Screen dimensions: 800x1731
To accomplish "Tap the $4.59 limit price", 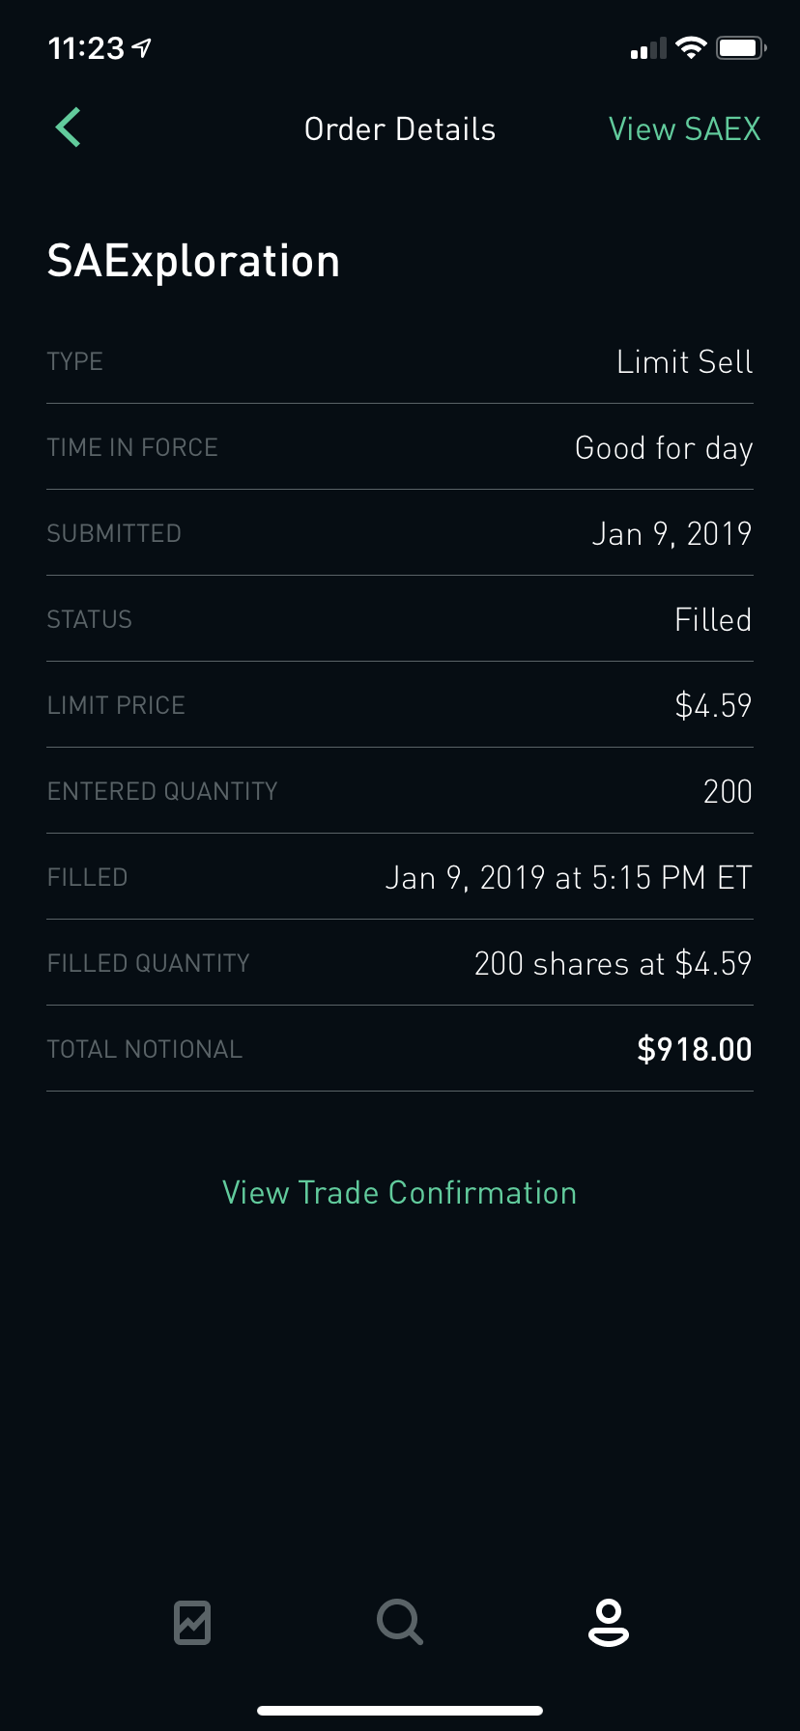I will 712,706.
